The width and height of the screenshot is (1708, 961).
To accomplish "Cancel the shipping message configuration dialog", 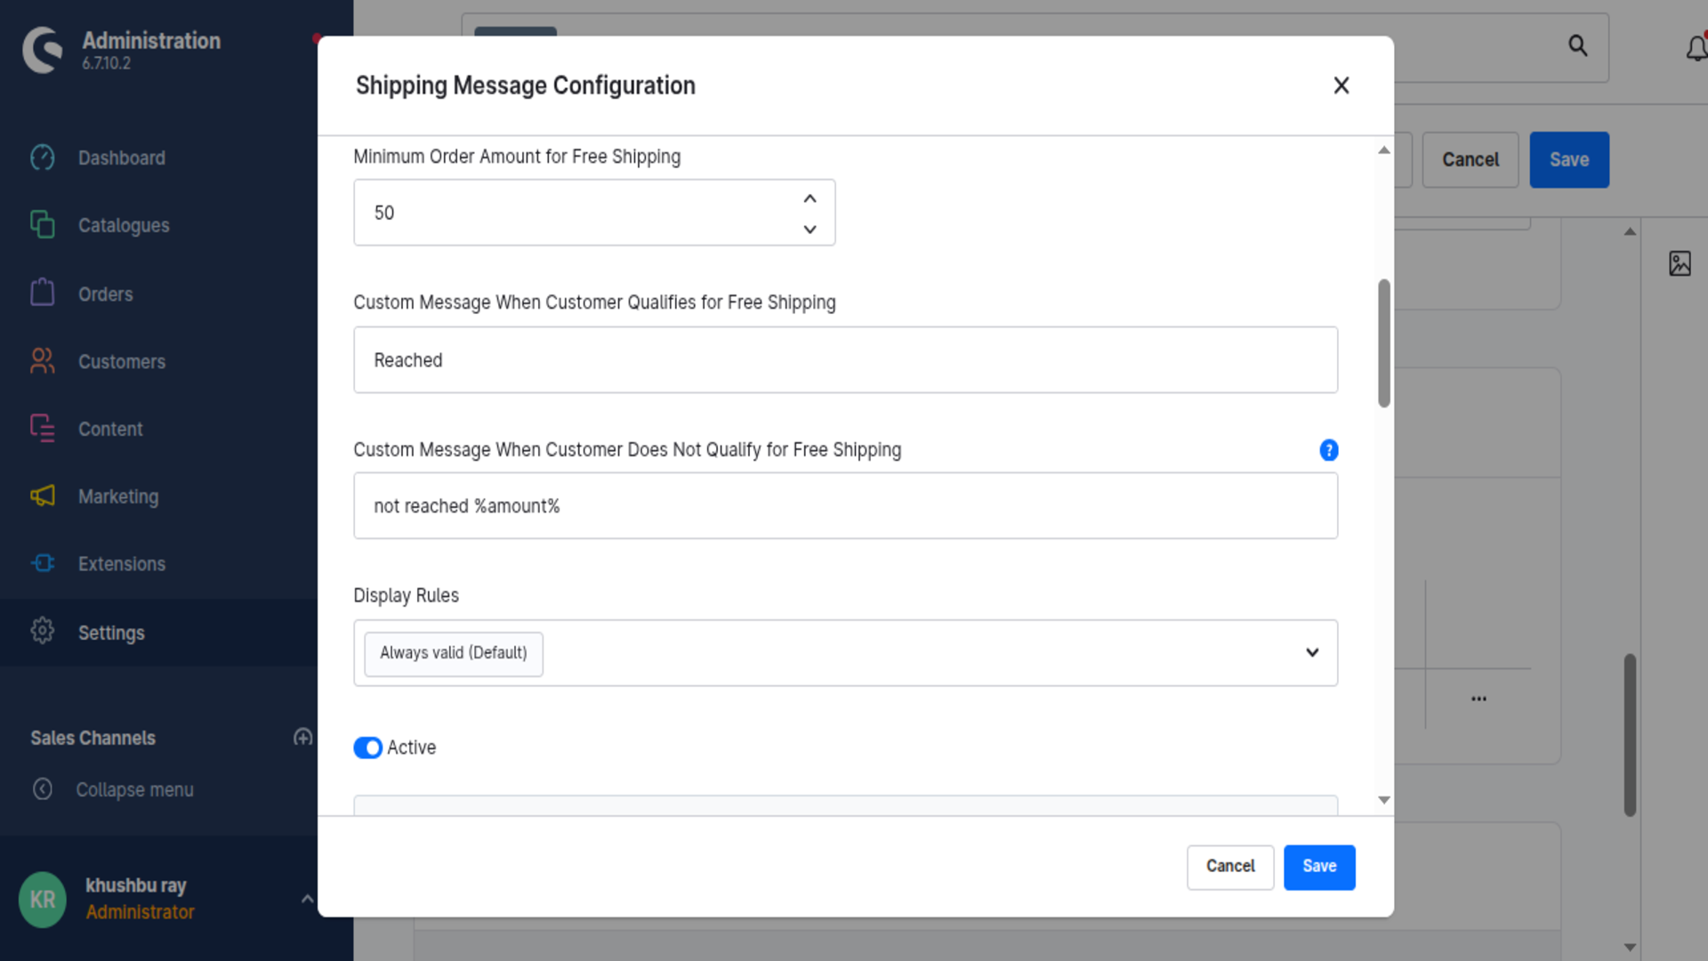I will 1230,867.
